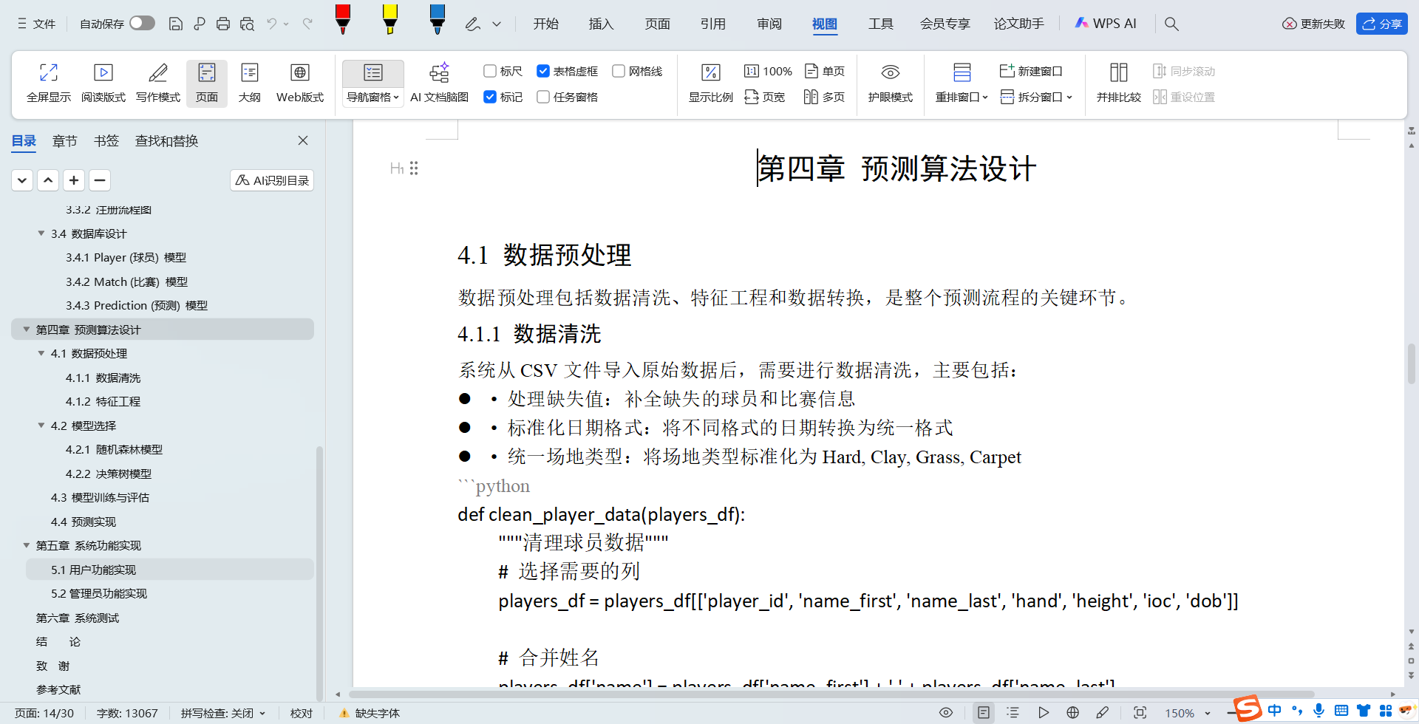This screenshot has width=1419, height=724.
Task: Open the 插入 ribbon tab
Action: [x=602, y=24]
